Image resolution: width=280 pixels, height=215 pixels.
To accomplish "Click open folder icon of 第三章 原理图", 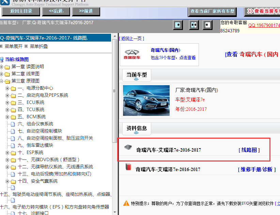I will [7, 81].
